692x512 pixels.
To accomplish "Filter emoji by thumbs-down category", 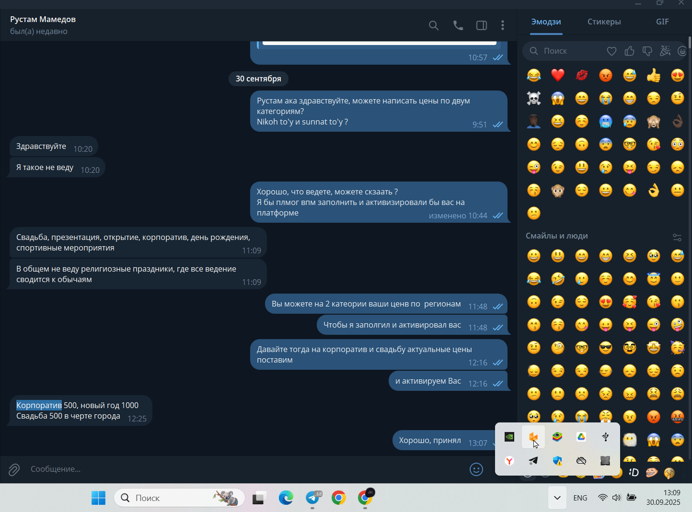I will pyautogui.click(x=647, y=51).
